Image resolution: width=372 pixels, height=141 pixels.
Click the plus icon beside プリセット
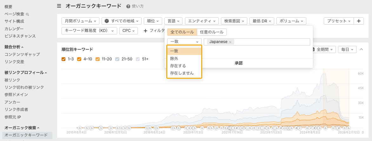point(359,21)
